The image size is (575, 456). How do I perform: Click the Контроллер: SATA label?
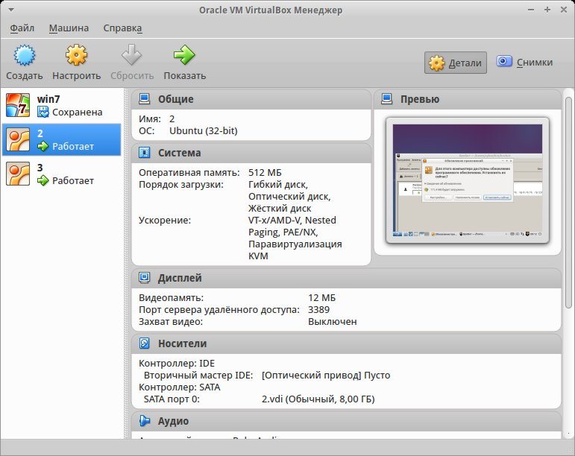(179, 387)
